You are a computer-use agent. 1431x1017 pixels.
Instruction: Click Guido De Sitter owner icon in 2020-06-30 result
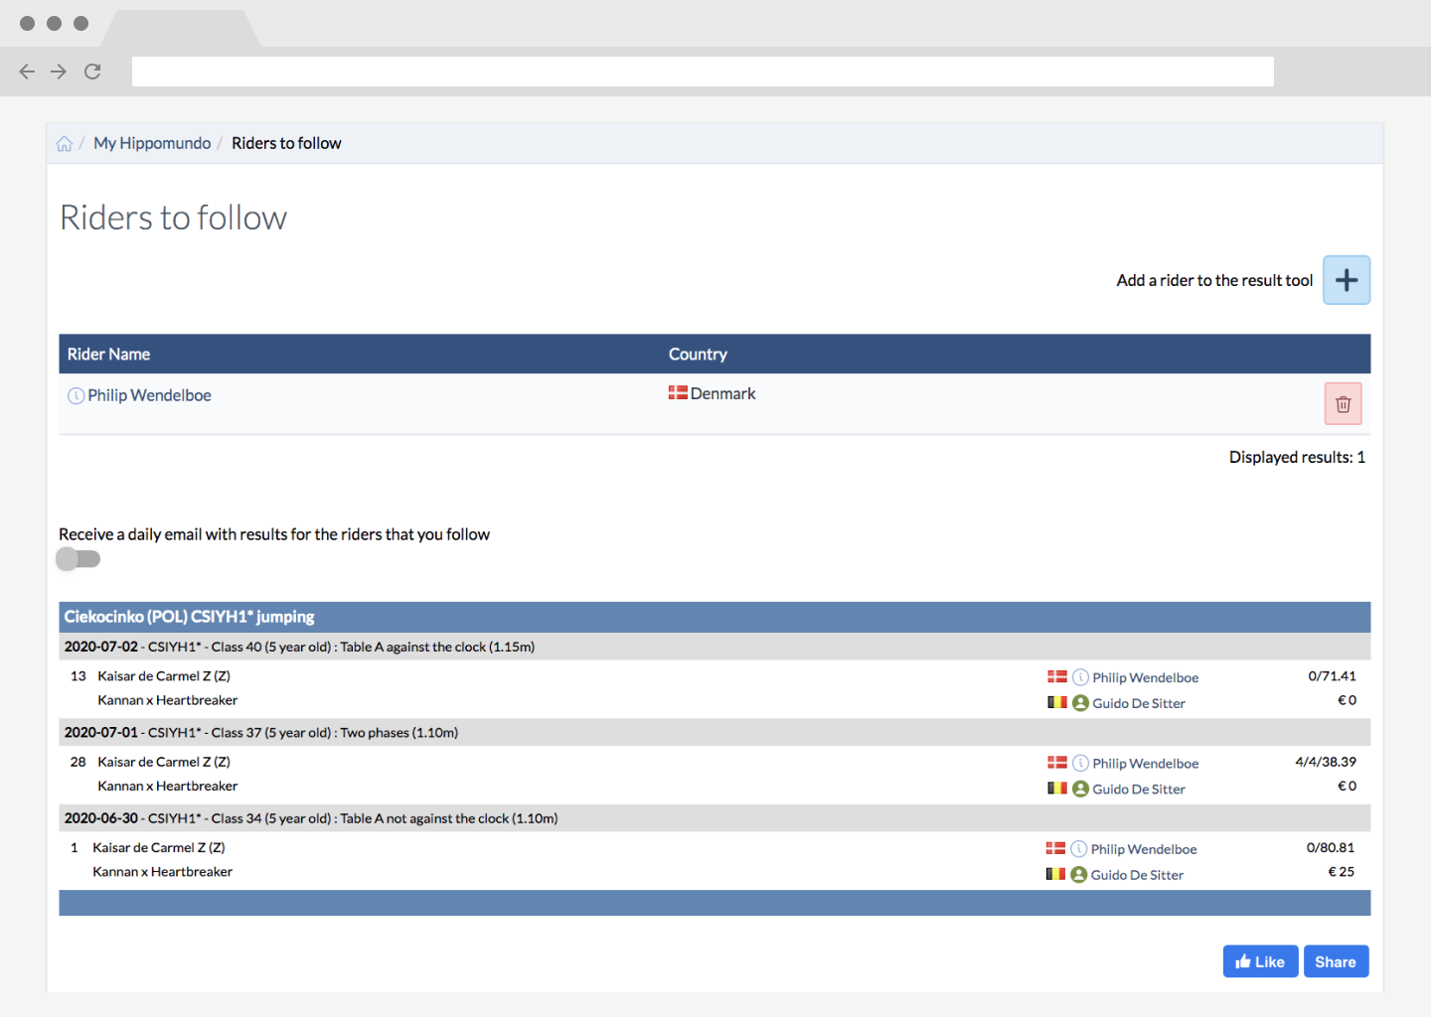tap(1078, 874)
